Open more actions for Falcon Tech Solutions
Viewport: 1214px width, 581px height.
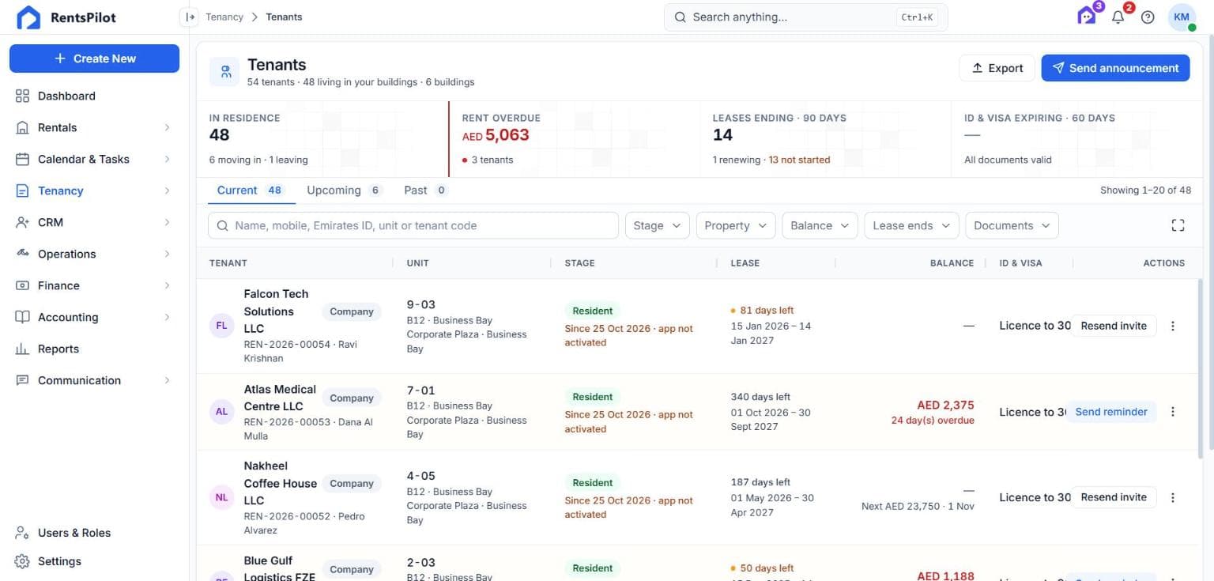click(x=1173, y=326)
